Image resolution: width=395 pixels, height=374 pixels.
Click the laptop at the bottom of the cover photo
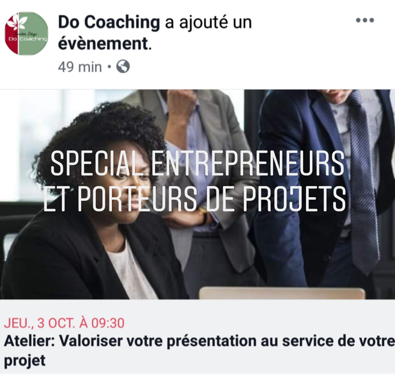[x=282, y=293]
